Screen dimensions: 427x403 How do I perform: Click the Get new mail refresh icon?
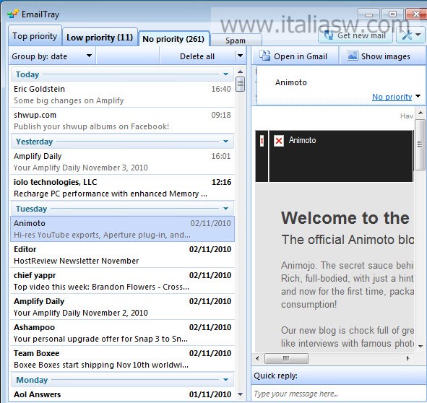[x=329, y=35]
